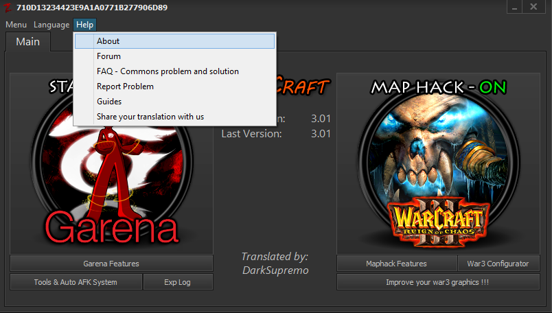Open the Language menu

(x=51, y=25)
